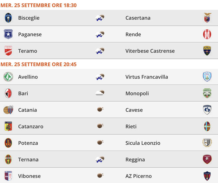Click the Casertana club logo
The height and width of the screenshot is (183, 218).
tap(207, 18)
